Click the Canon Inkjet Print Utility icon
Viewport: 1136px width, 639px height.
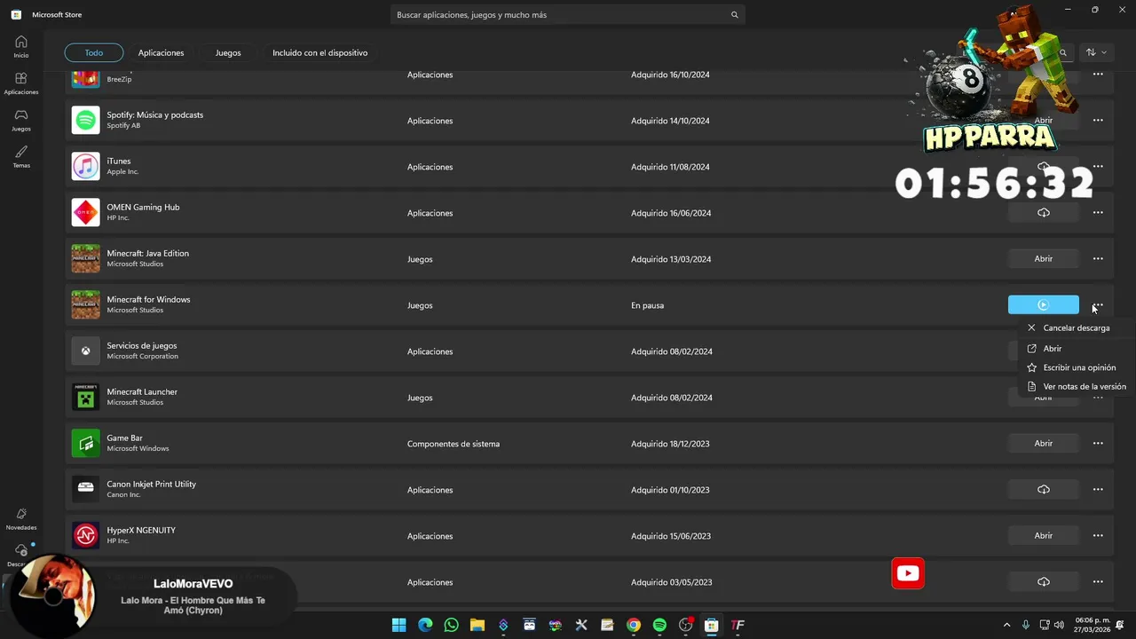tap(86, 490)
